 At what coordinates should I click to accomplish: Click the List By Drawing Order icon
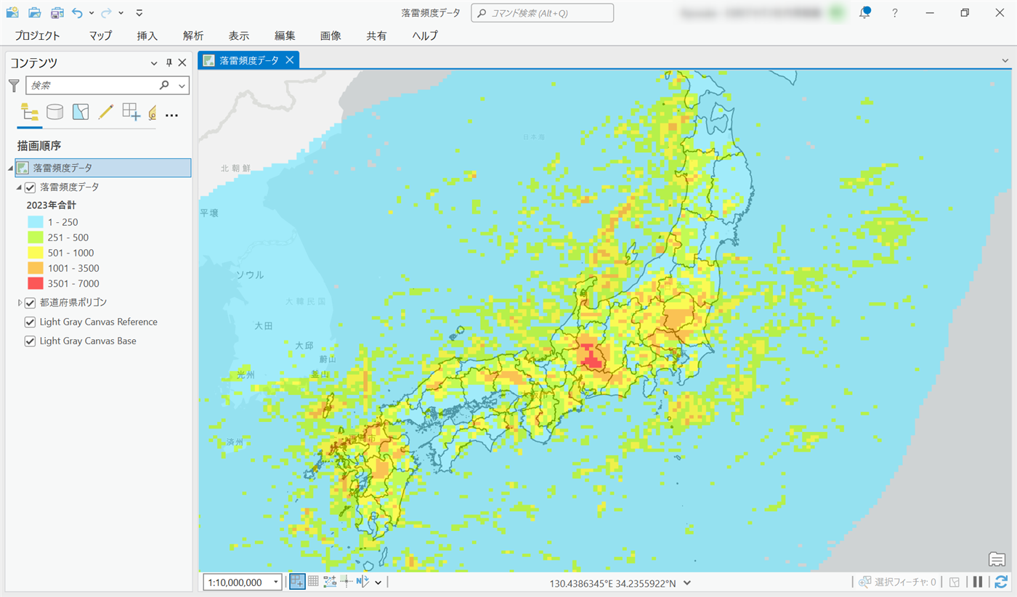(x=30, y=112)
